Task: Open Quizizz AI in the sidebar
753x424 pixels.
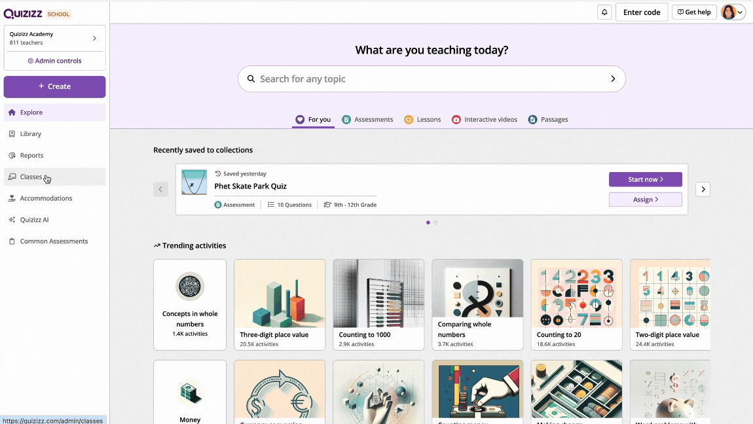Action: coord(55,220)
